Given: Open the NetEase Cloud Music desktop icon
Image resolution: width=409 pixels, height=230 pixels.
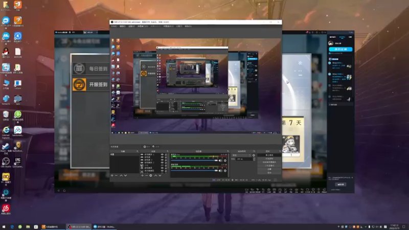Looking at the screenshot, I should click(6, 209).
